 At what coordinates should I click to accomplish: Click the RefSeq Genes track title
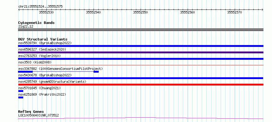pyautogui.click(x=31, y=112)
